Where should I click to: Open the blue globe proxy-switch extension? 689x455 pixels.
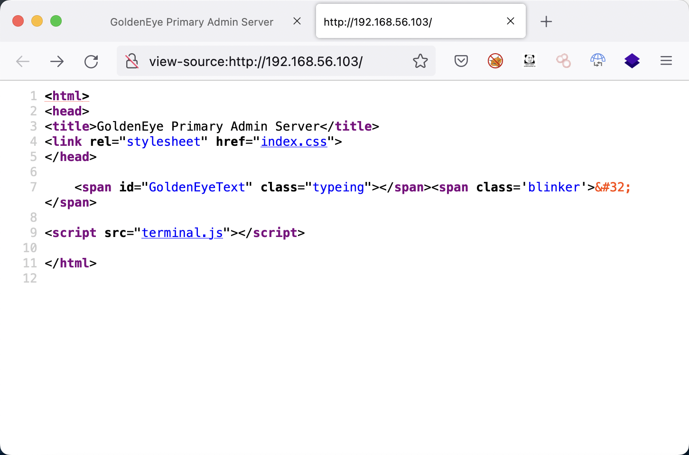[598, 61]
